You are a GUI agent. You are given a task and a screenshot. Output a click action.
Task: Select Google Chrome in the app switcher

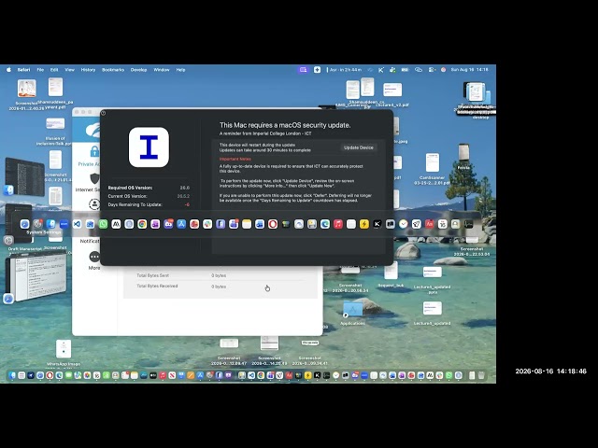(x=142, y=224)
